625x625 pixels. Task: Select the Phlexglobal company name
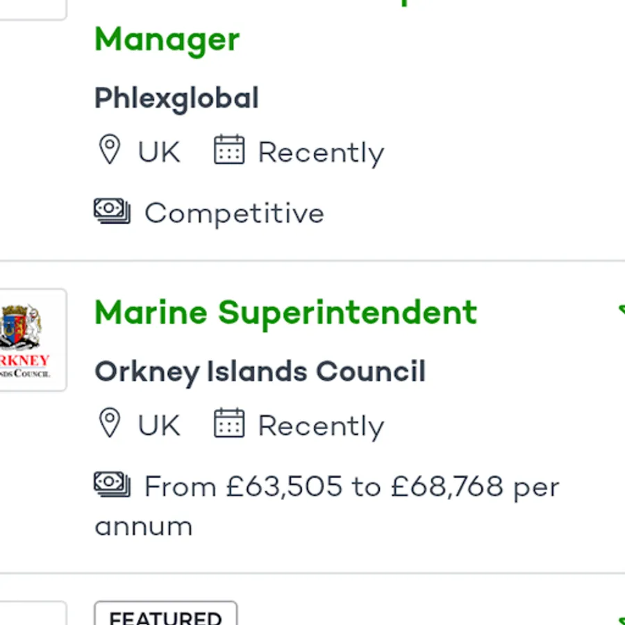(x=176, y=99)
